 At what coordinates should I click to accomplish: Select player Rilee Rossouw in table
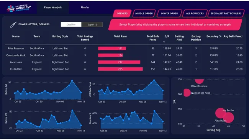16,48
